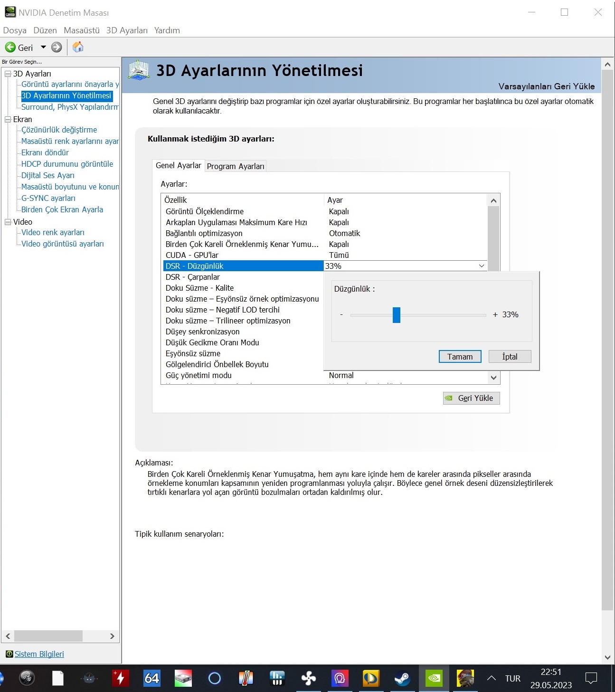Click left pane scroll-right arrow
This screenshot has height=692, width=615.
click(x=112, y=636)
